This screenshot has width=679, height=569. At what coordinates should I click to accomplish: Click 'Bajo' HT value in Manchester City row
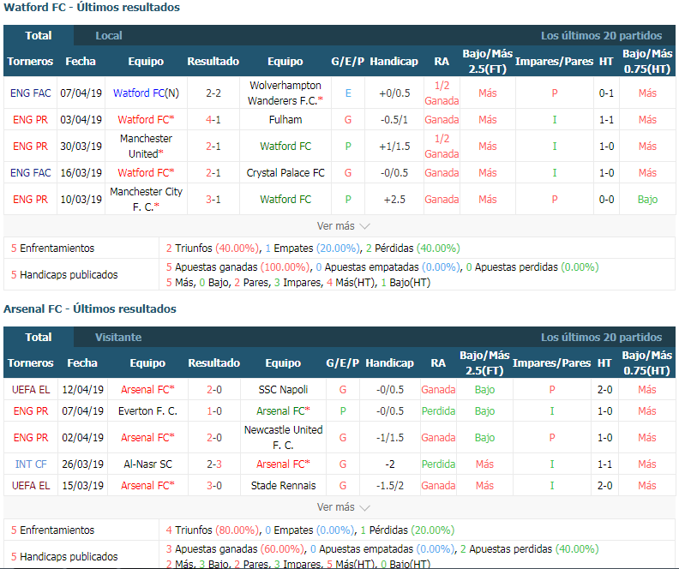pyautogui.click(x=647, y=200)
